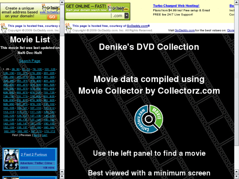Viewport: 239px width, 179px height.
Task: Go to movies 226..250 page
Action: [x=9, y=77]
